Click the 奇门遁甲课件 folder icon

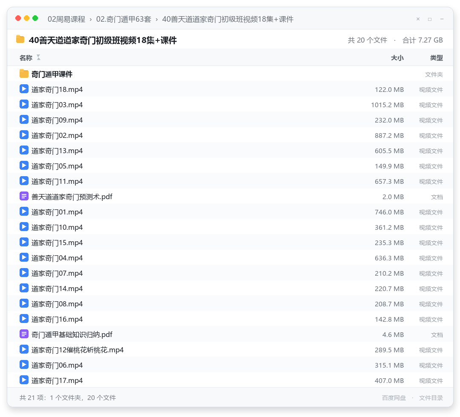[x=24, y=74]
